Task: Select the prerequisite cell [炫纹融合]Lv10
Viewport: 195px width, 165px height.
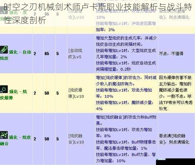Action: pyautogui.click(x=76, y=139)
